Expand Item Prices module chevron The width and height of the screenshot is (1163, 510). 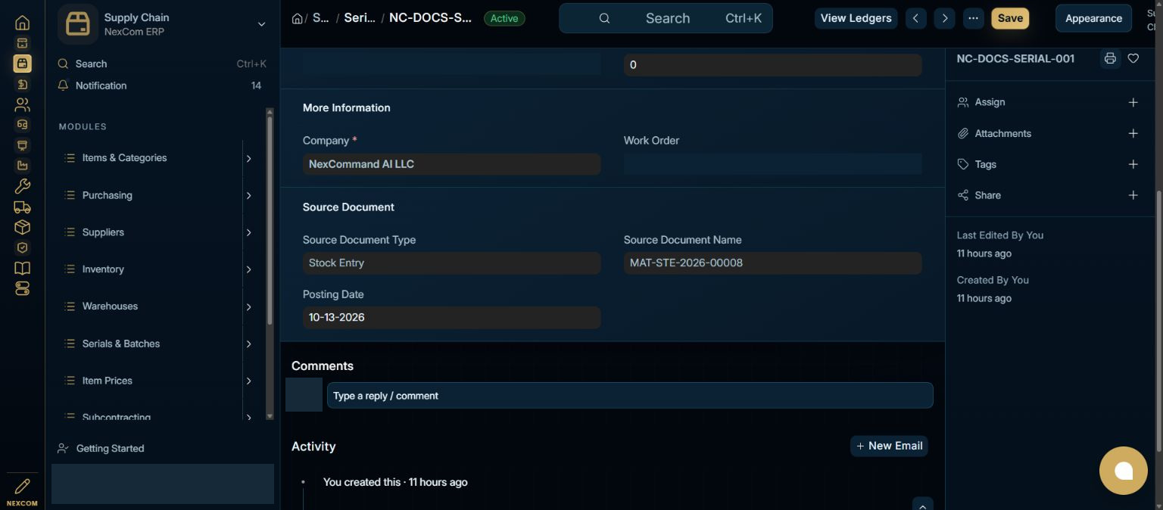click(x=248, y=381)
